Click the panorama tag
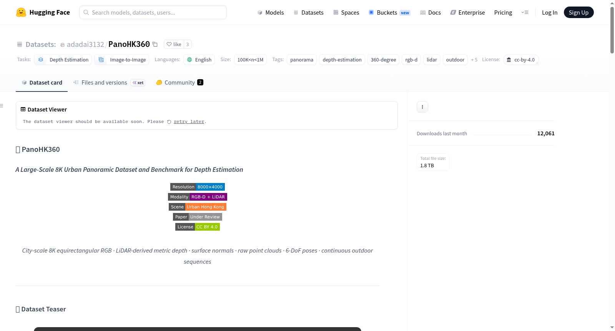The height and width of the screenshot is (331, 615). click(302, 60)
